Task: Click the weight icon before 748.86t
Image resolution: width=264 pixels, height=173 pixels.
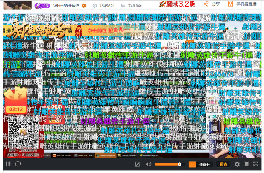Action: 123,6
